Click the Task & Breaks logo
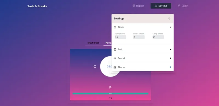Screen dimensions: 219x106 click(x=37, y=6)
